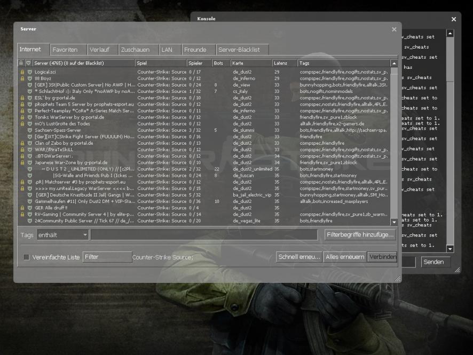Screen dimensions: 473x355
Task: Click the lock icon beside WAR//PiraTeSkiLL
Action: tap(22, 149)
